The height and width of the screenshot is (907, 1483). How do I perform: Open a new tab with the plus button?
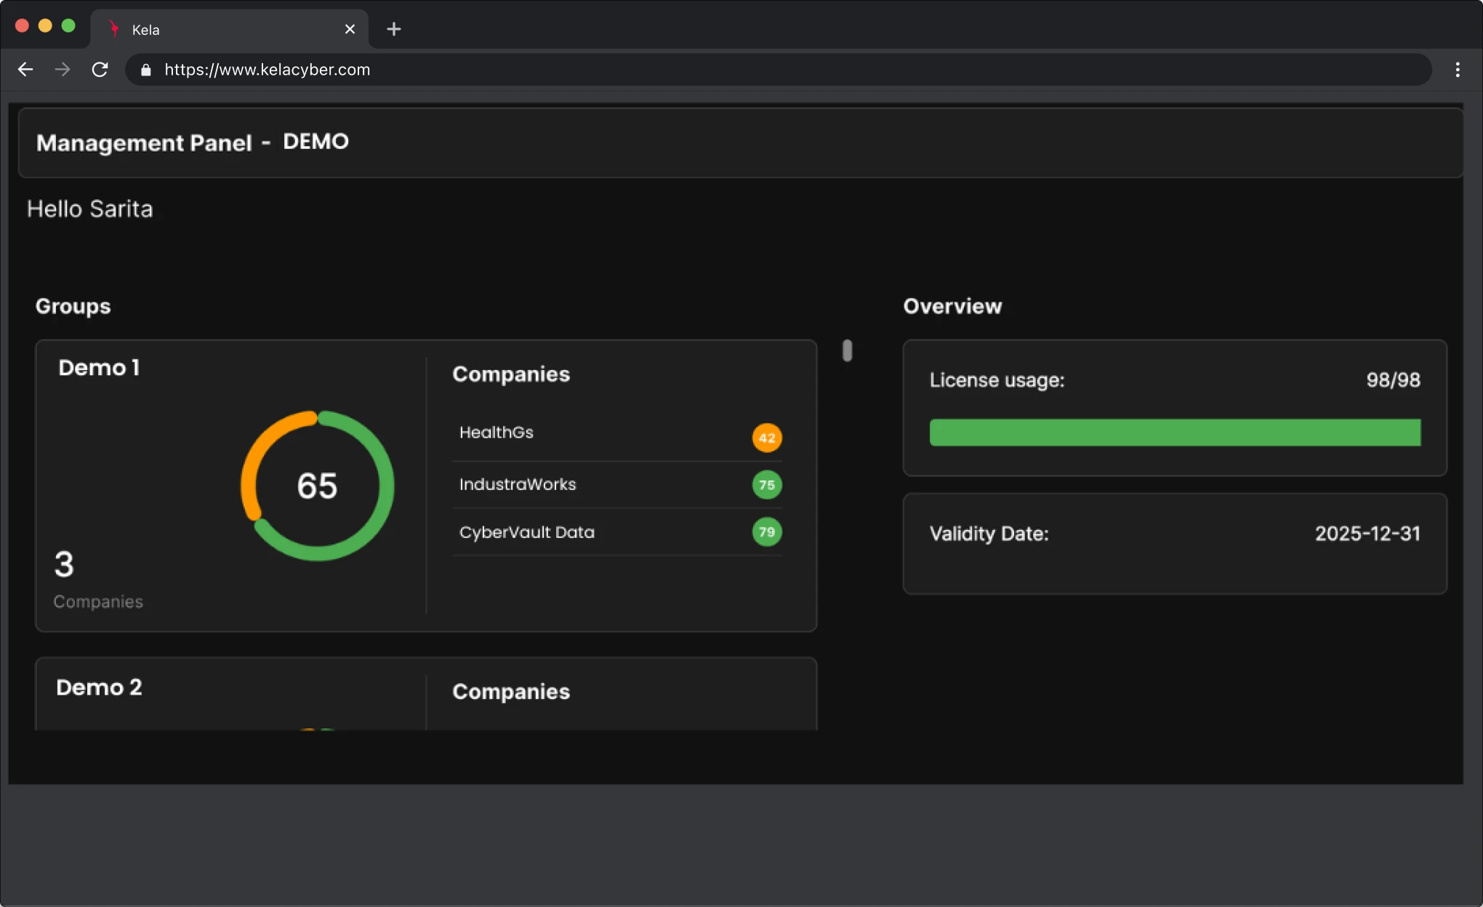(394, 29)
